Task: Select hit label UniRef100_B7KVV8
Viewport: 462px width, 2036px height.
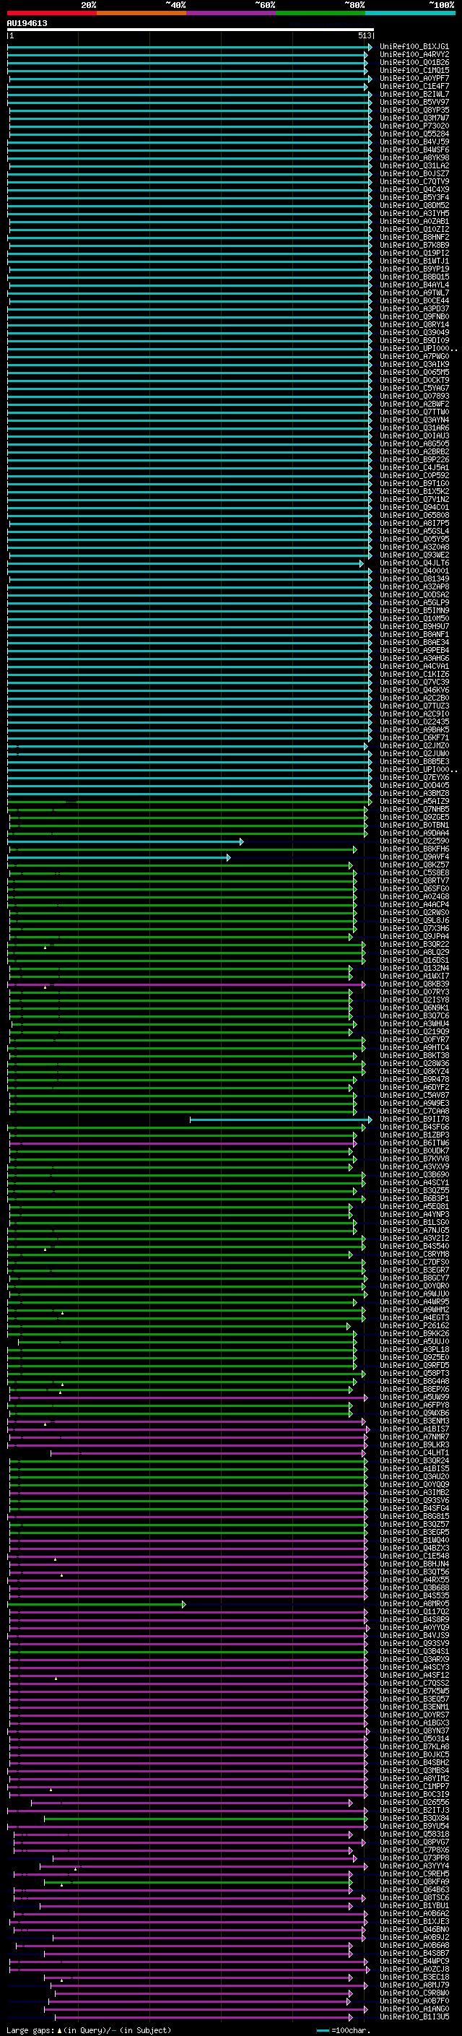Action: tap(414, 1159)
